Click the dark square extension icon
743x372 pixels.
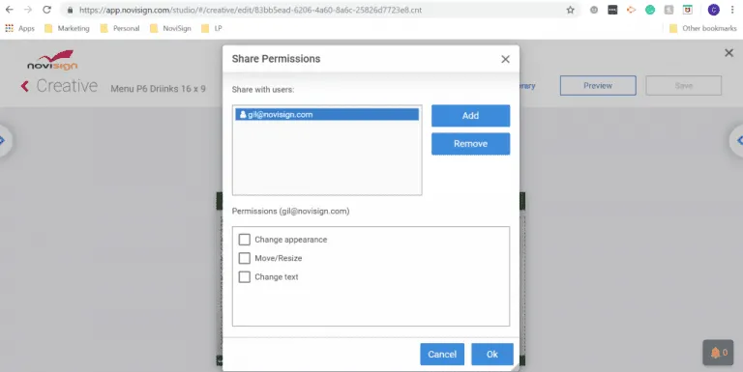[612, 10]
